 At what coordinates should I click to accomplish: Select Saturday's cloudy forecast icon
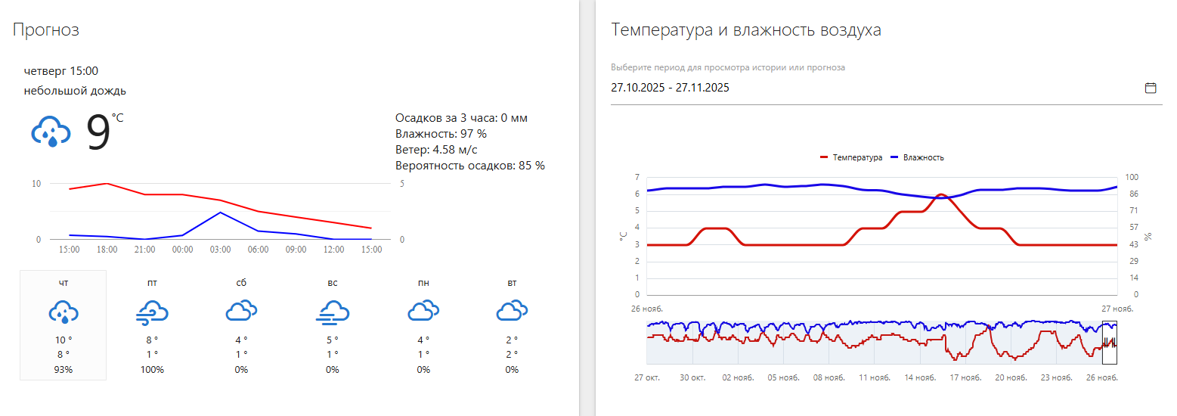(x=241, y=311)
